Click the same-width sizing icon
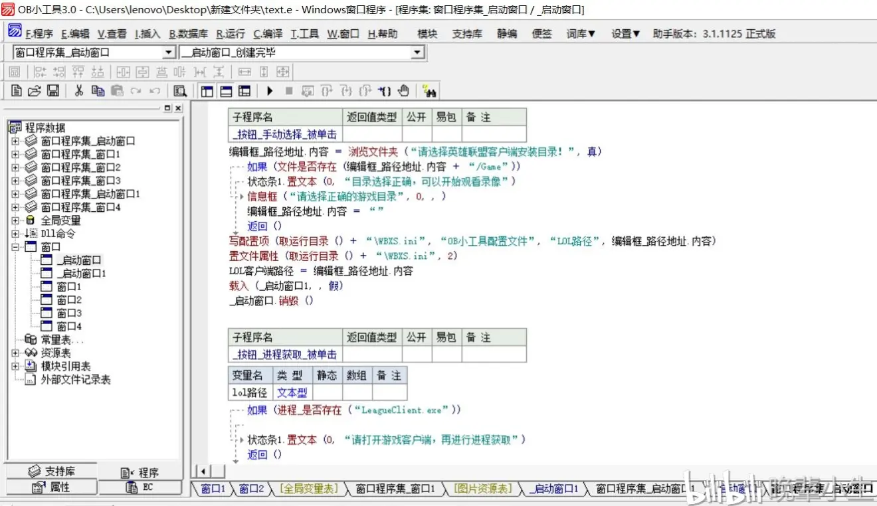The width and height of the screenshot is (877, 506). 244,72
